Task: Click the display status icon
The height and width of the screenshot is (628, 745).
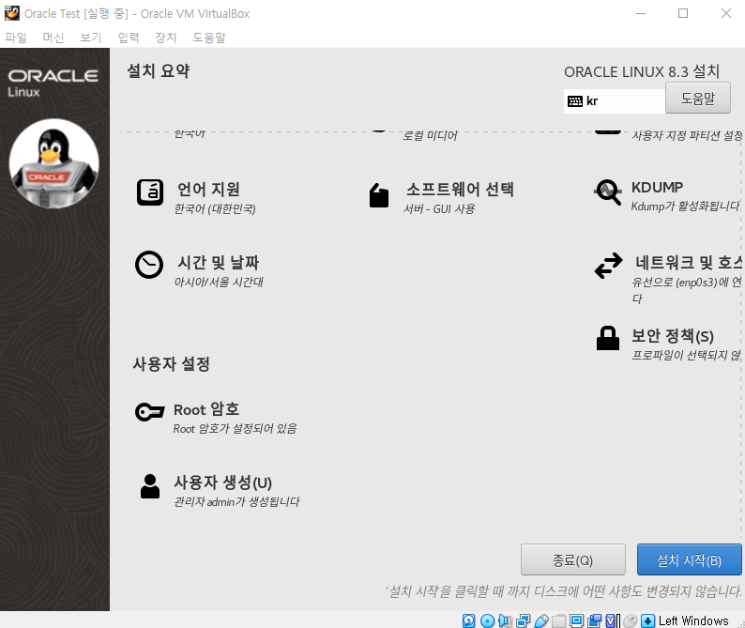Action: [576, 620]
